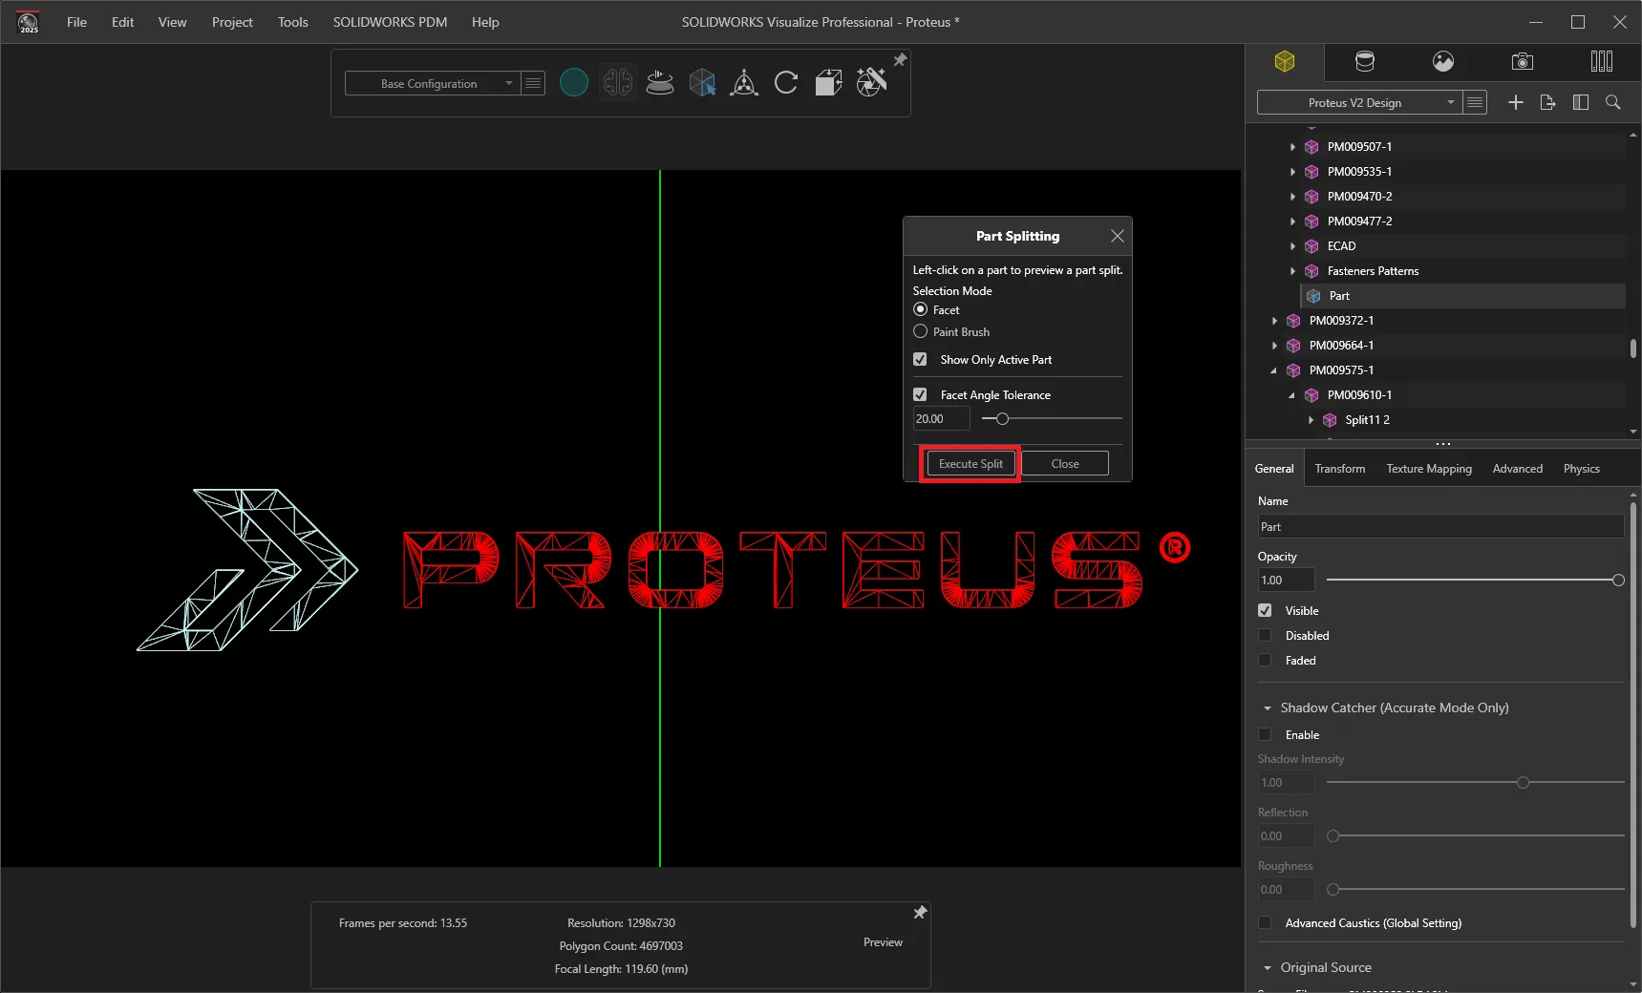
Task: Switch to the Models cube tab
Action: (1285, 62)
